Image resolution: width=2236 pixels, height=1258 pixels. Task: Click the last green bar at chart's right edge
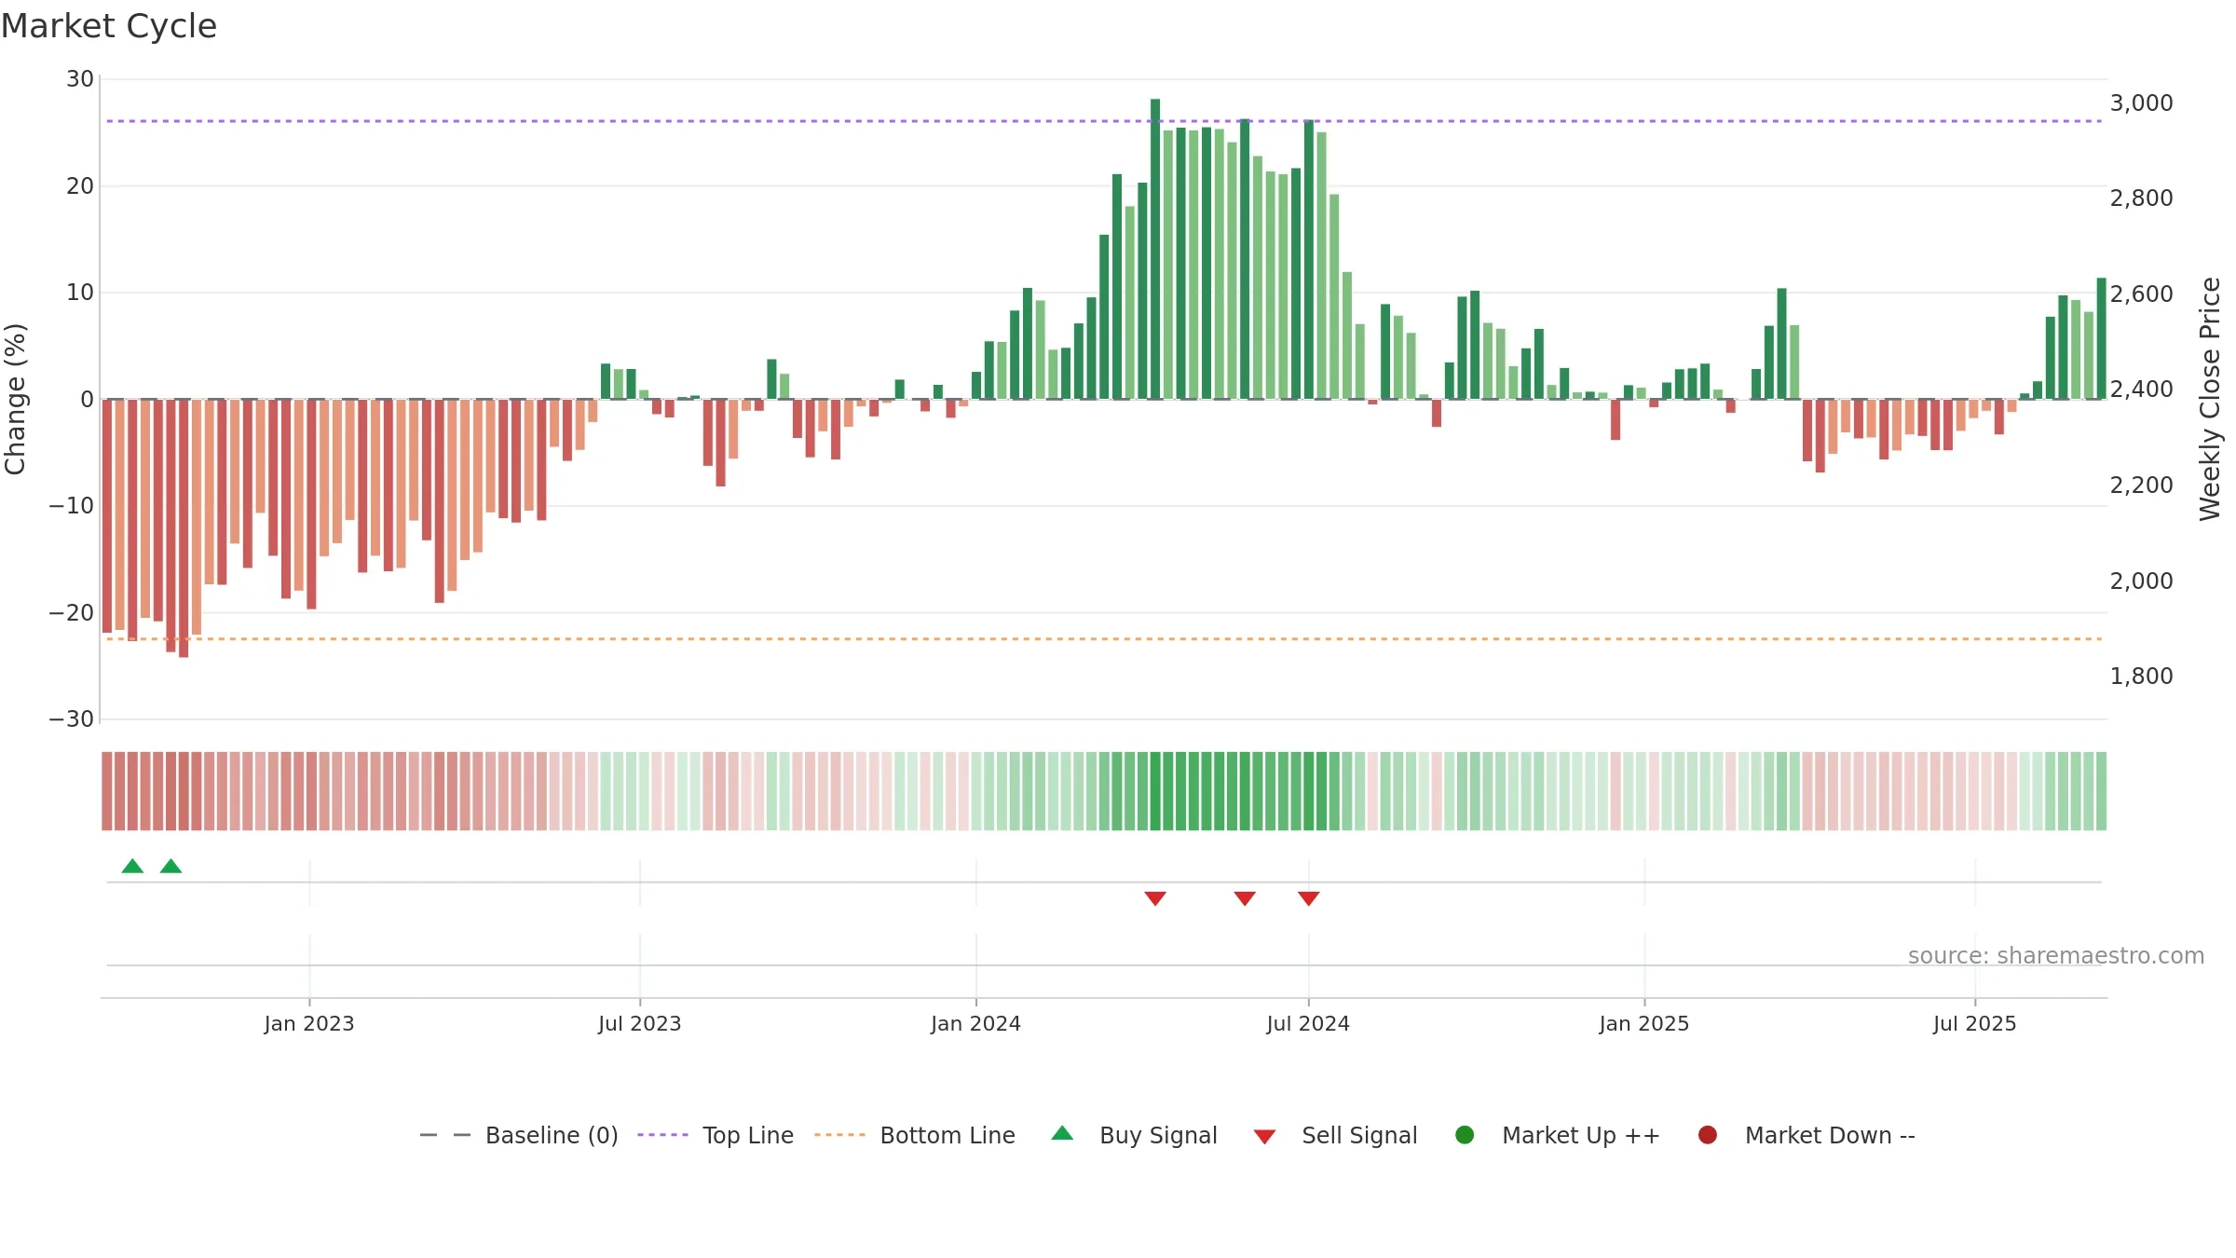(x=2101, y=338)
